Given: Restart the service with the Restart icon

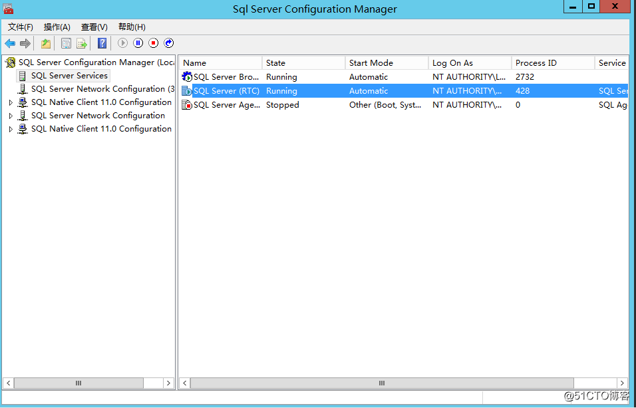Looking at the screenshot, I should [x=169, y=43].
